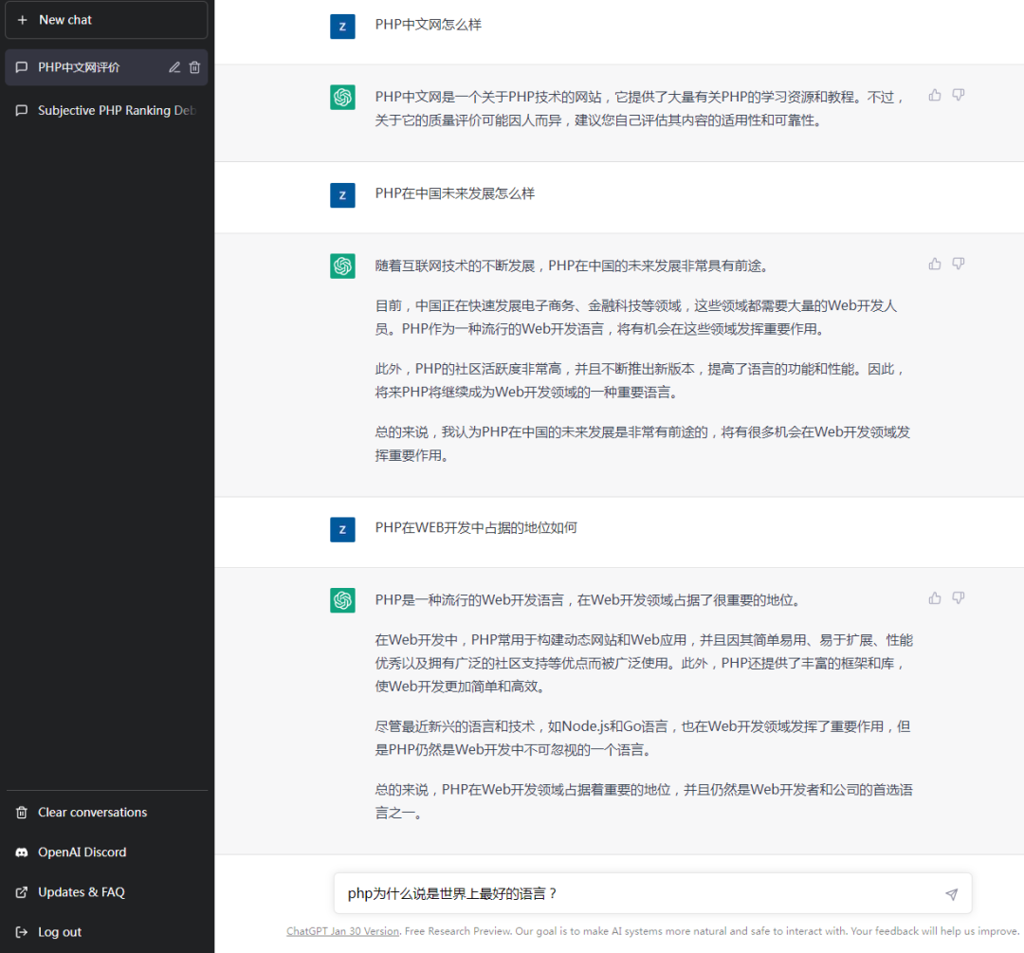The image size is (1024, 953).
Task: Thumbs down the PHP中文网是一个 answer
Action: 958,96
